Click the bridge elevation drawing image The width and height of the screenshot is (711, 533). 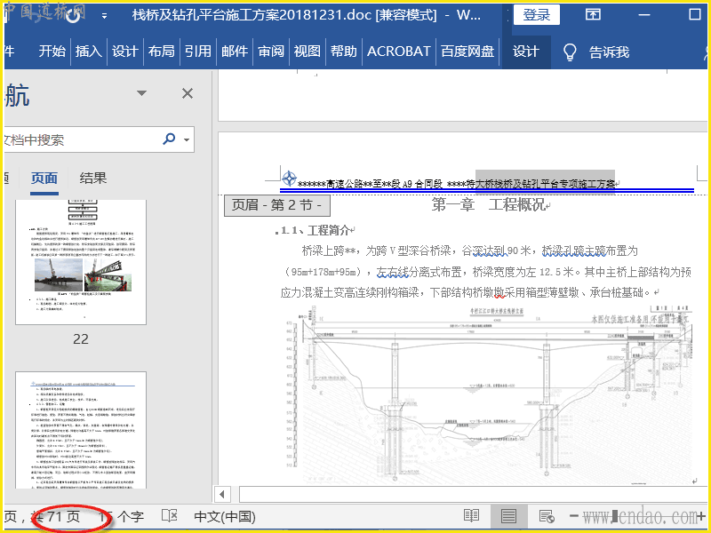[x=487, y=394]
